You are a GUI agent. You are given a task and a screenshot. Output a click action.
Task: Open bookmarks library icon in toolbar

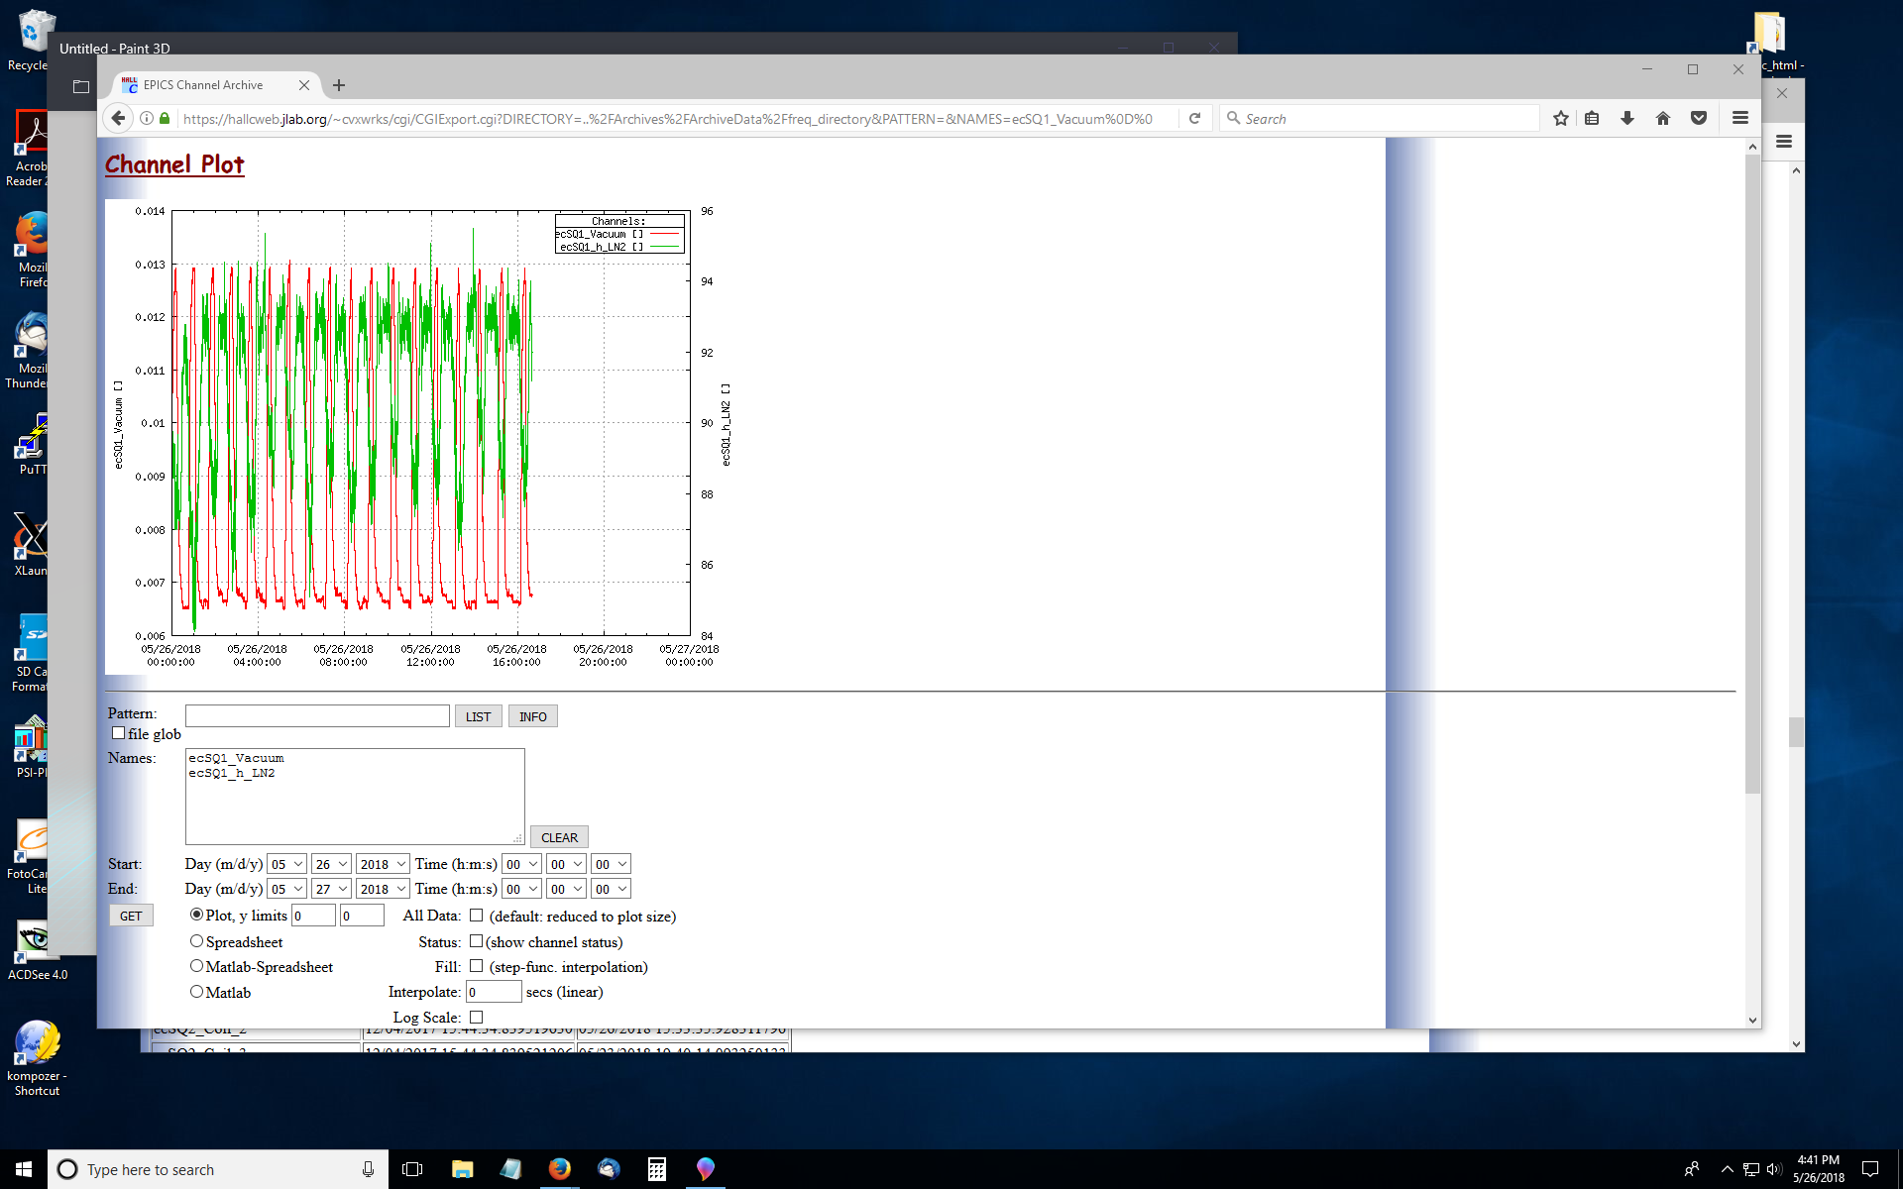point(1592,119)
